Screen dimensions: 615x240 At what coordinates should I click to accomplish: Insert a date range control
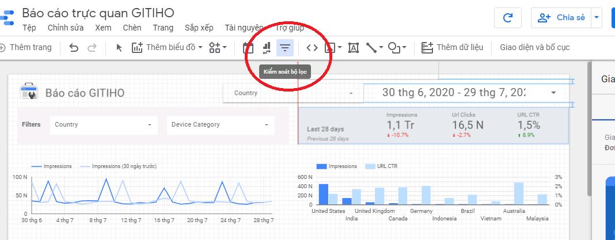pyautogui.click(x=248, y=48)
